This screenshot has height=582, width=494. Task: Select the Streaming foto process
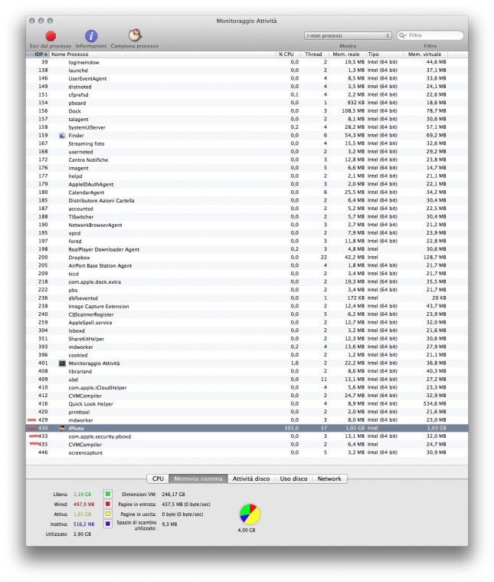pyautogui.click(x=247, y=143)
